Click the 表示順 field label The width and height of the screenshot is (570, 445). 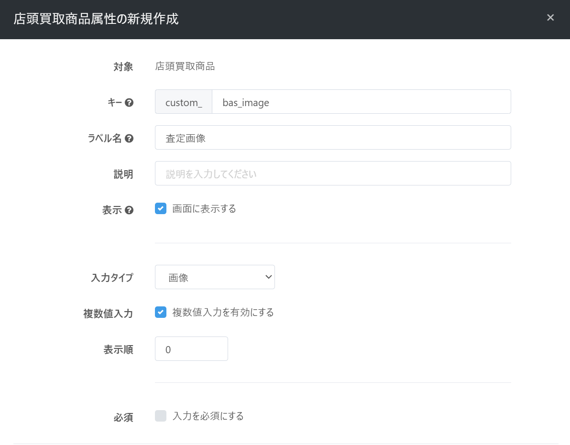(118, 349)
